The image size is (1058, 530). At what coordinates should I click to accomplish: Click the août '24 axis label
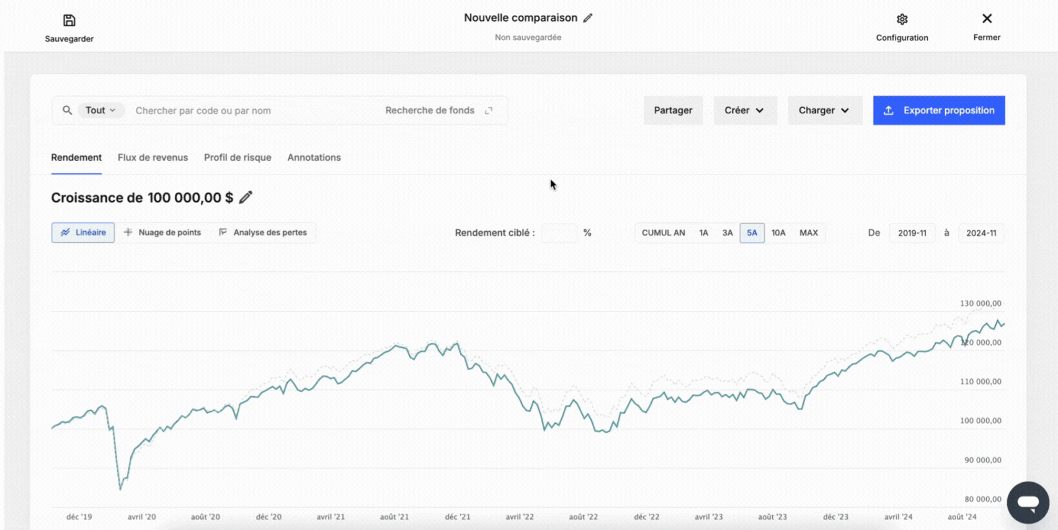point(962,517)
